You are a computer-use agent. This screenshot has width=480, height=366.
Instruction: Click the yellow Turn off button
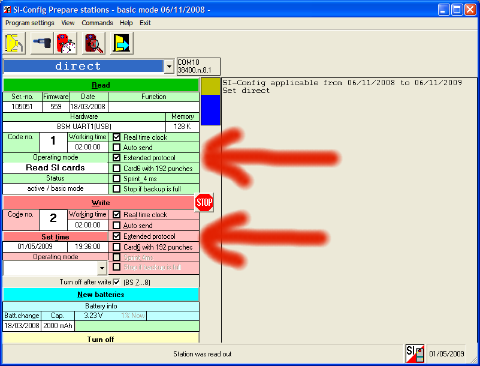(x=101, y=338)
